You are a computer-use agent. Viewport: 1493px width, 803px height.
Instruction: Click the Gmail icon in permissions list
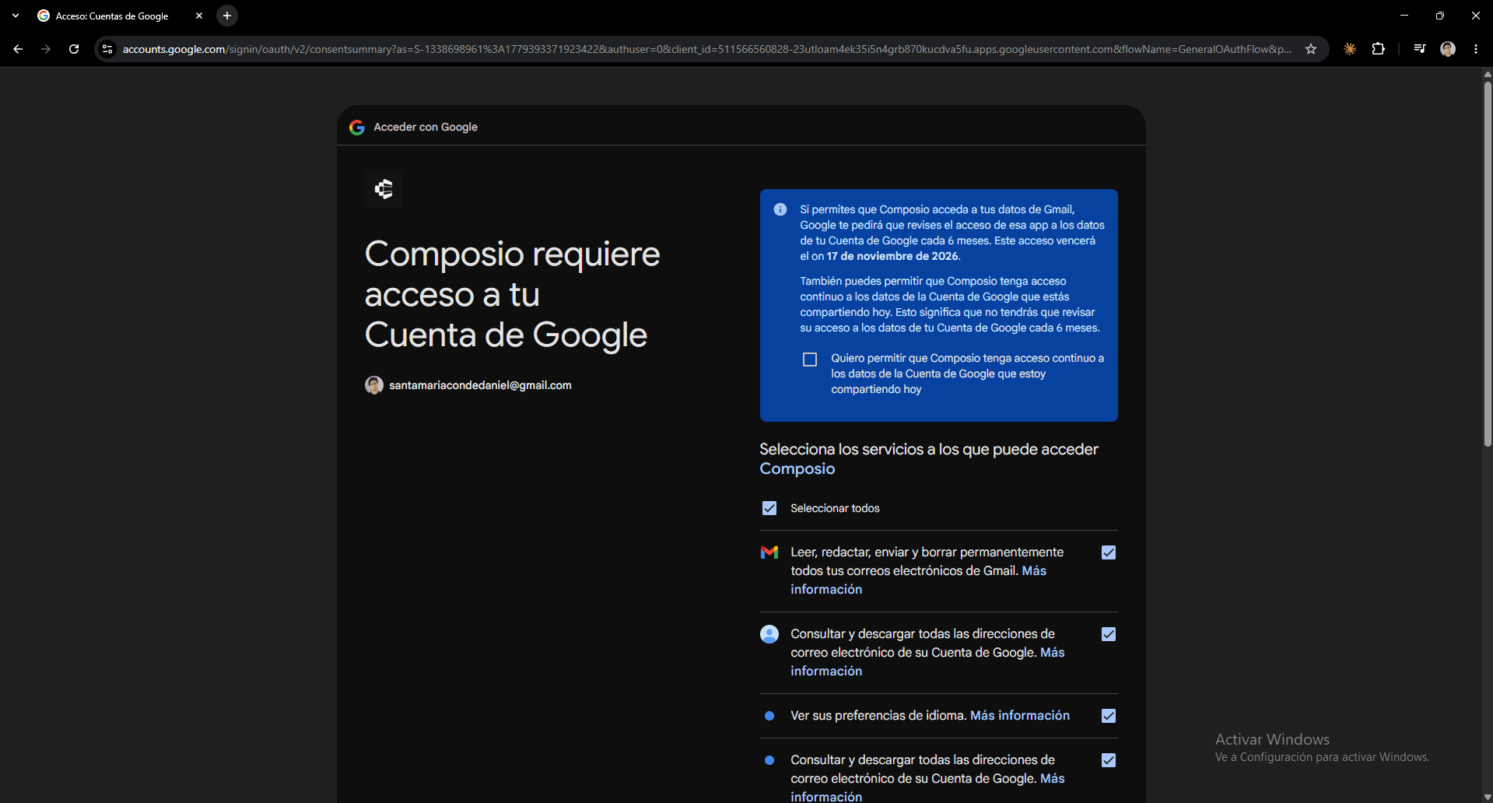tap(769, 552)
